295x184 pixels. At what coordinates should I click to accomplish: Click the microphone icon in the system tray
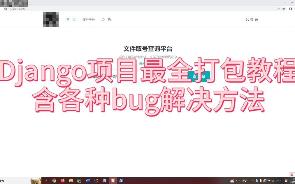pyautogui.click(x=260, y=181)
